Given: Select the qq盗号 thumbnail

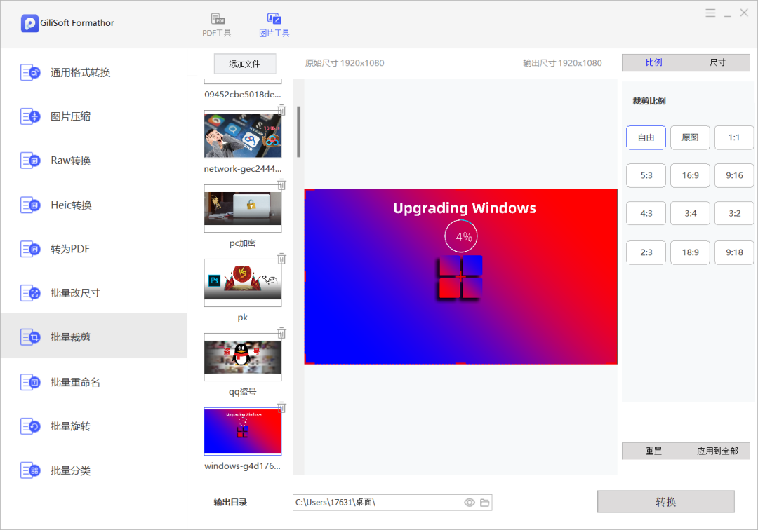Looking at the screenshot, I should pyautogui.click(x=243, y=358).
